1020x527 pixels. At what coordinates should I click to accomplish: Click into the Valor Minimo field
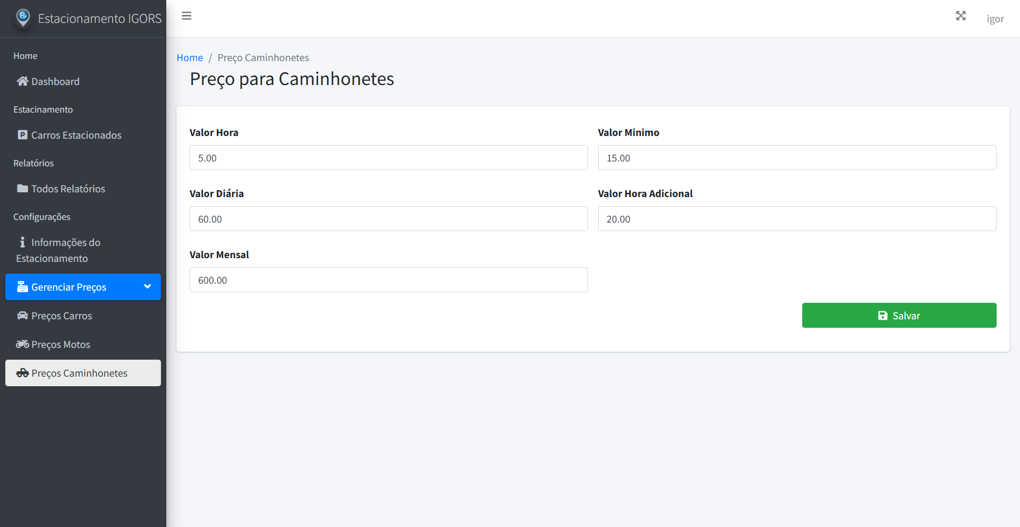[797, 158]
